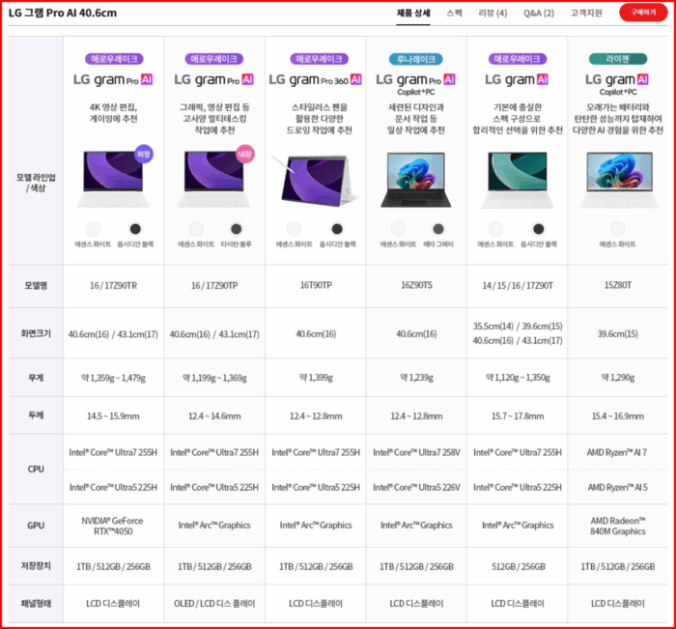Click the laptop image with 내장 badge

214,179
